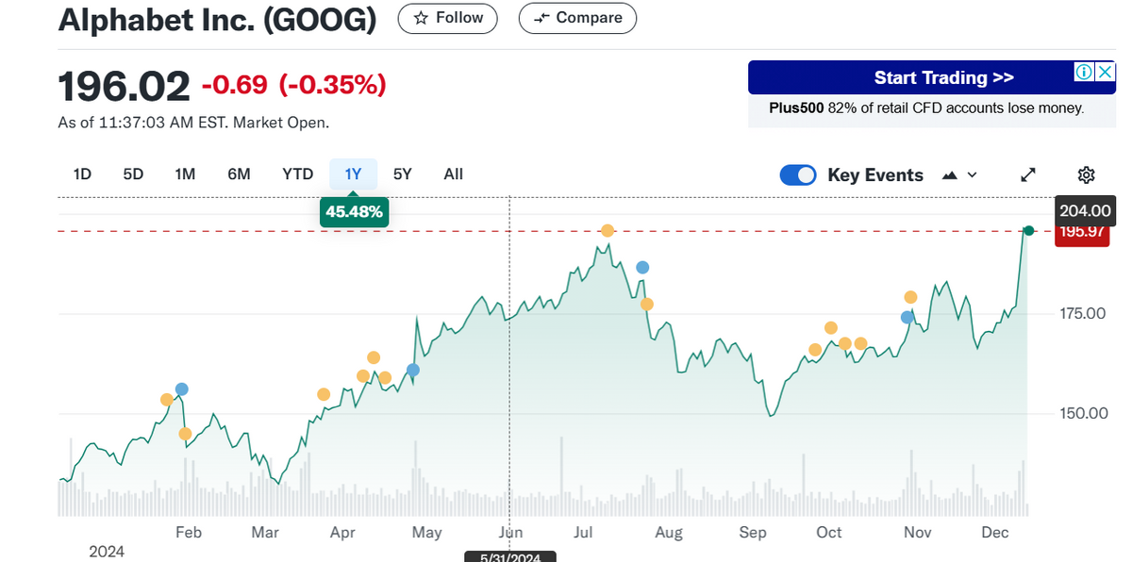1132x562 pixels.
Task: Close the Plus500 advertisement
Action: [x=1105, y=73]
